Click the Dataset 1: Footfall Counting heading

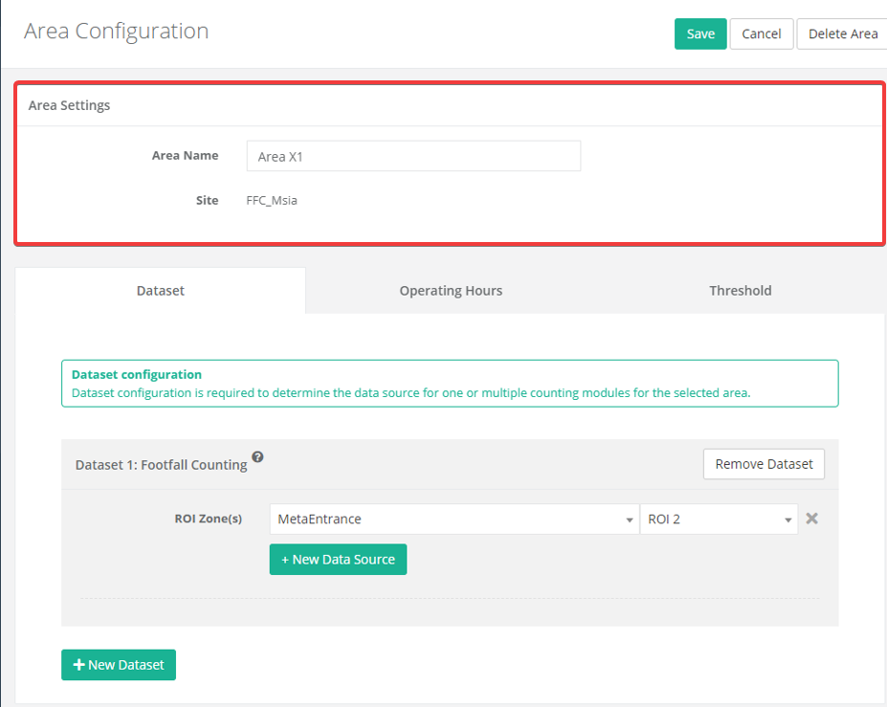tap(161, 465)
